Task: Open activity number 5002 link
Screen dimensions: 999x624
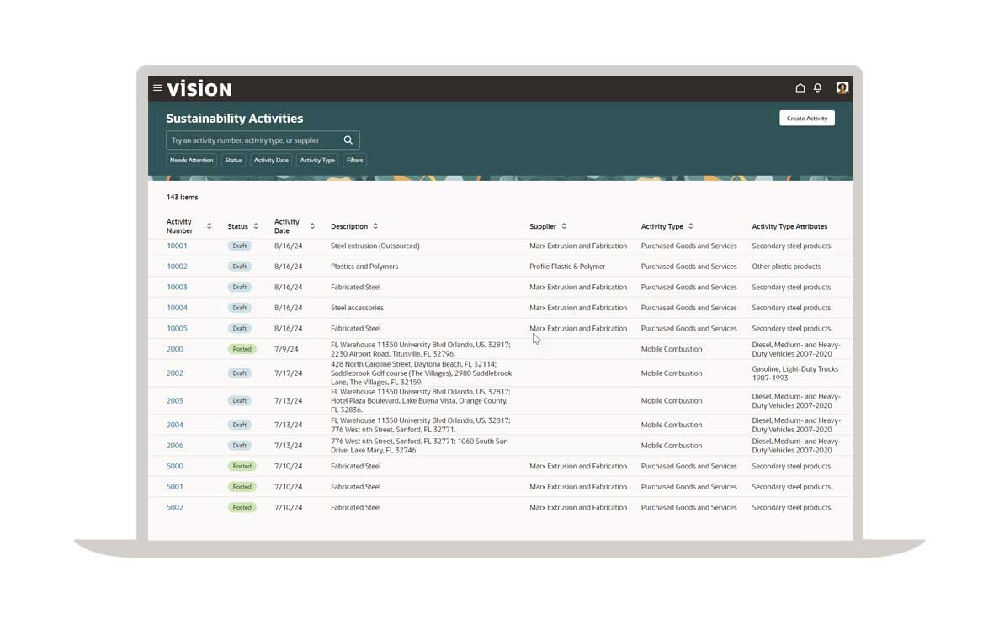Action: 175,508
